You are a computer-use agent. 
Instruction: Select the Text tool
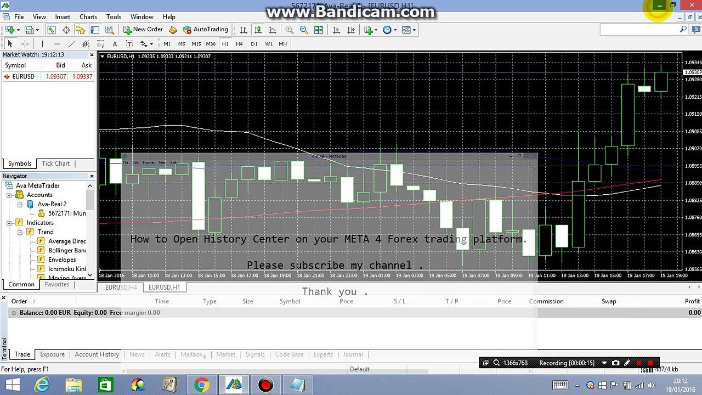pos(115,44)
